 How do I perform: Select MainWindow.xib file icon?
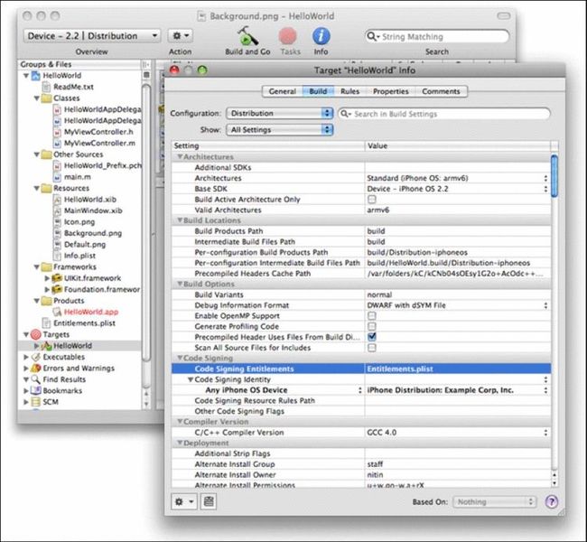[x=57, y=210]
